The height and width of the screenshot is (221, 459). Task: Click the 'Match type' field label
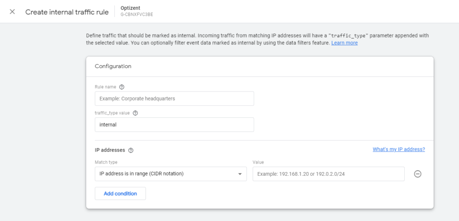106,162
